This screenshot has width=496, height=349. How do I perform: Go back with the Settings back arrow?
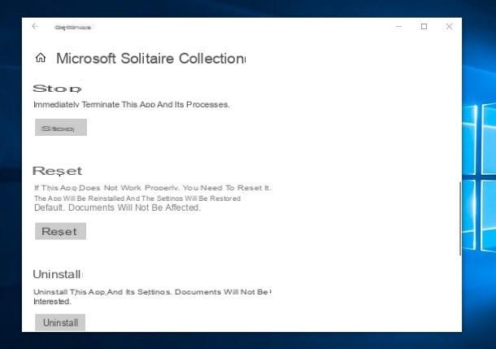point(35,27)
